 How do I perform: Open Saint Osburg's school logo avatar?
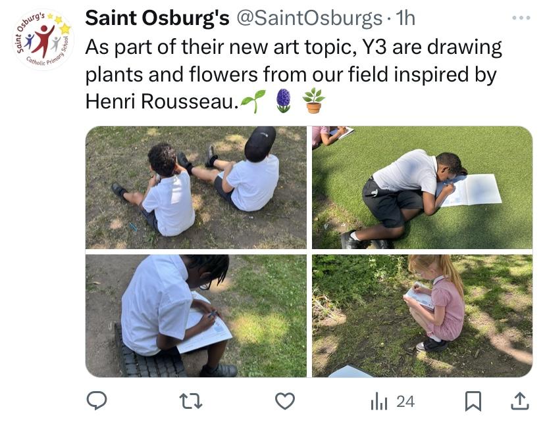43,39
